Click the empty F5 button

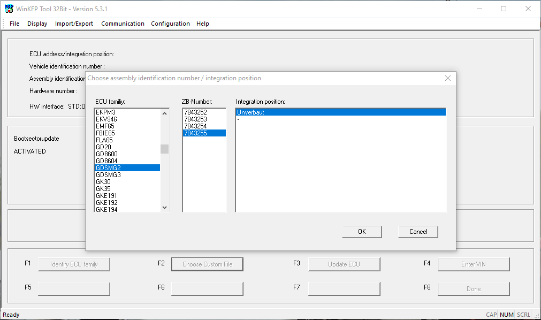[74, 289]
